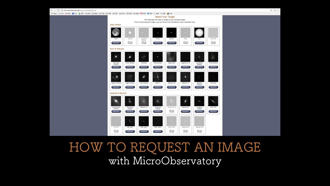Reload the page with the refresh icon
This screenshot has height=186, width=330.
58,10
